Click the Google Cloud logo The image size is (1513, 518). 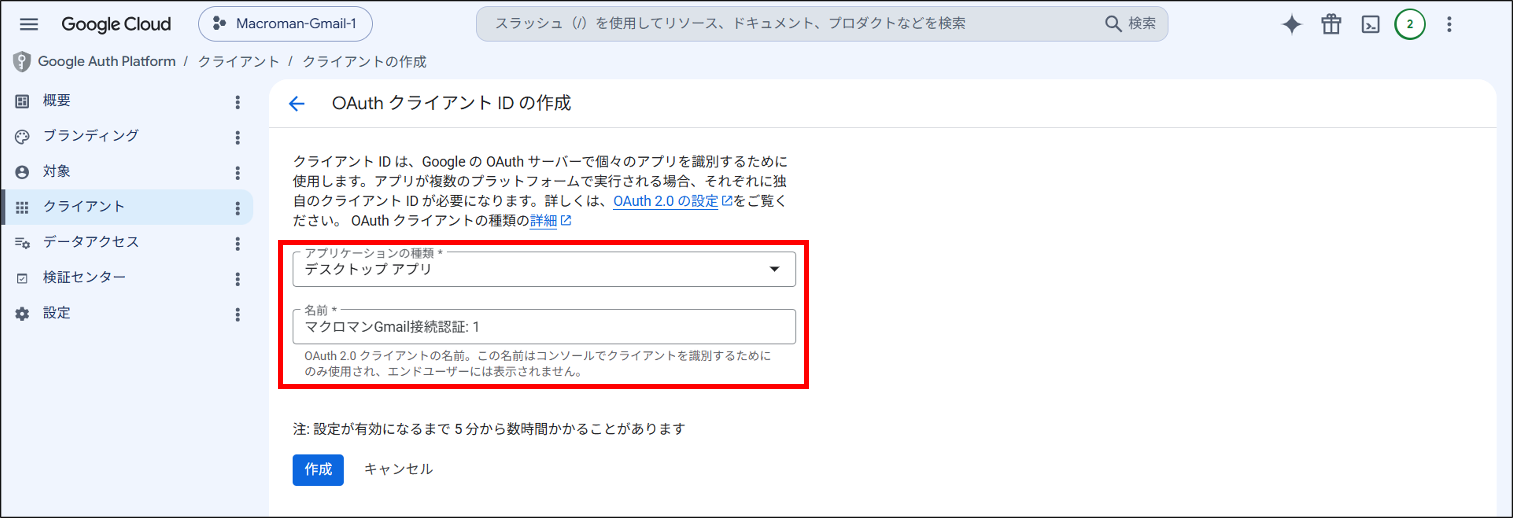tap(116, 24)
